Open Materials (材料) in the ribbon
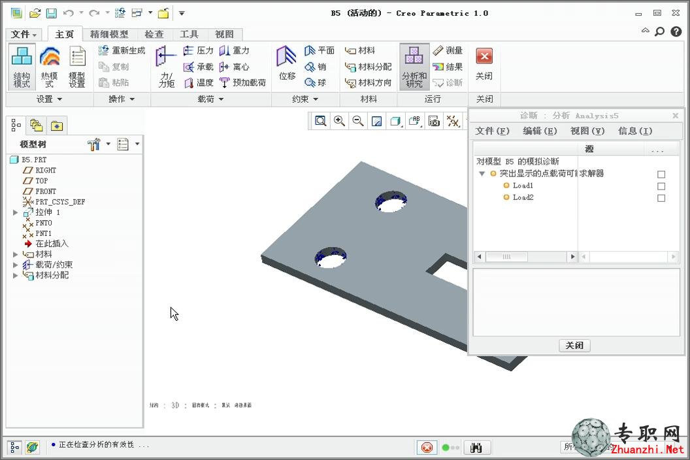Screen dimensions: 690x460 tap(360, 50)
